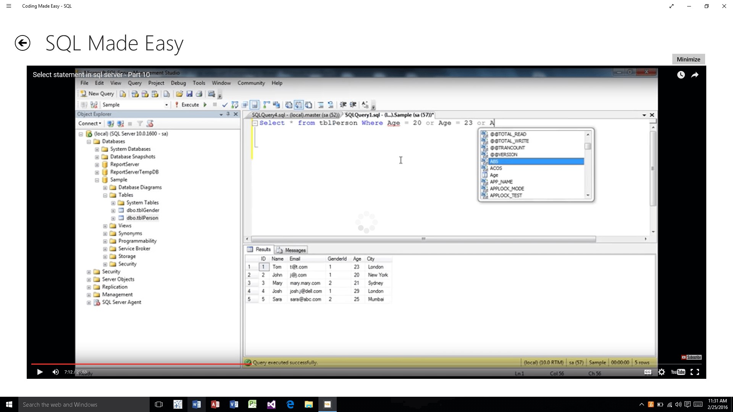
Task: Click the Minimize button above the video
Action: (688, 59)
